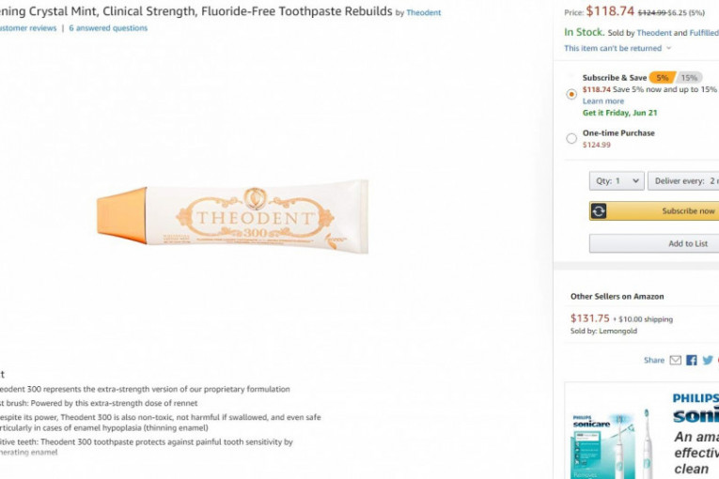The height and width of the screenshot is (479, 719).
Task: Open the Theodent brand link by the title
Action: tap(423, 13)
